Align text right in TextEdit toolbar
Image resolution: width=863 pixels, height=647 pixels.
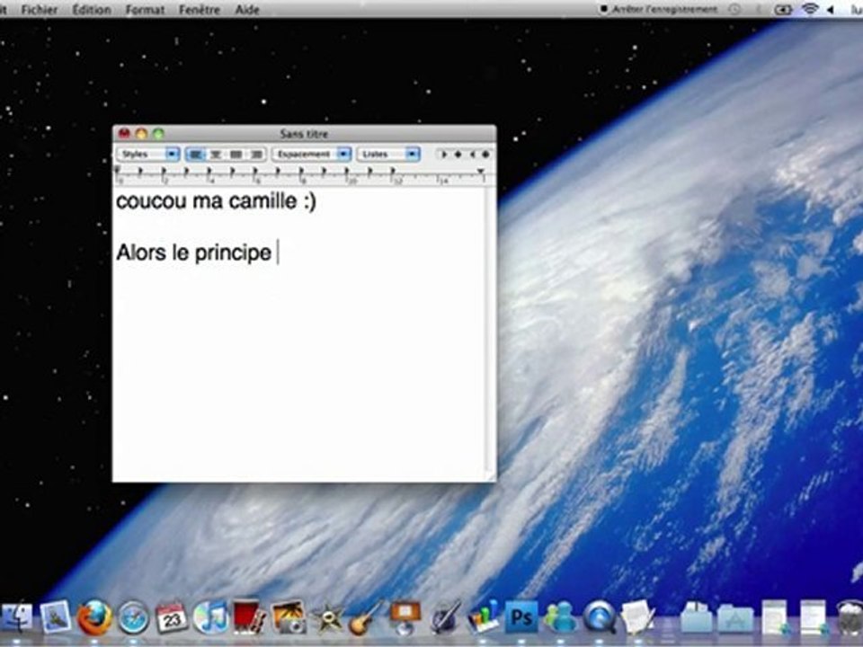256,155
